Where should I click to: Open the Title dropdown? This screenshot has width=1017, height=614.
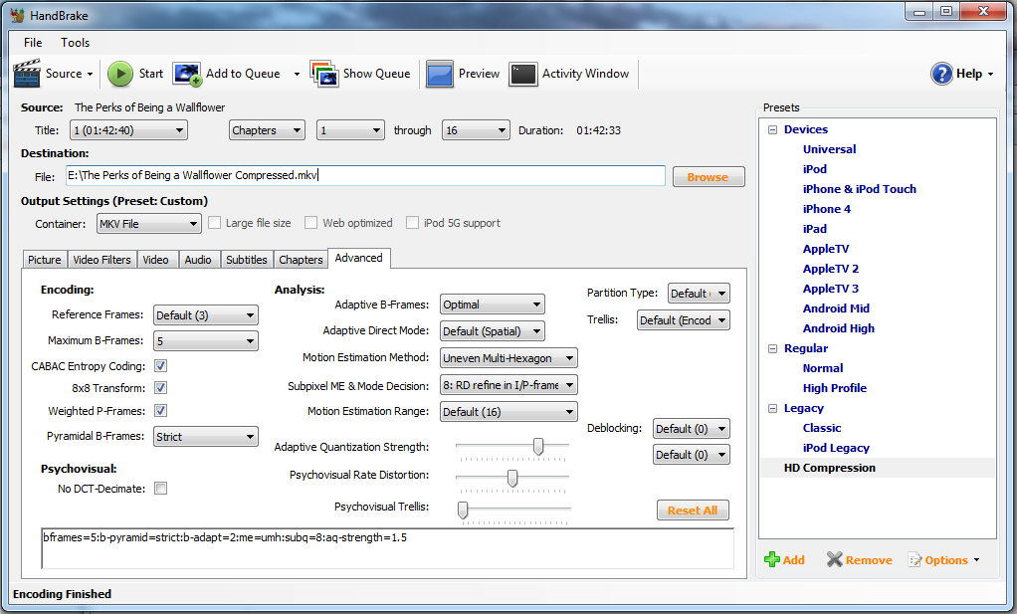coord(128,130)
